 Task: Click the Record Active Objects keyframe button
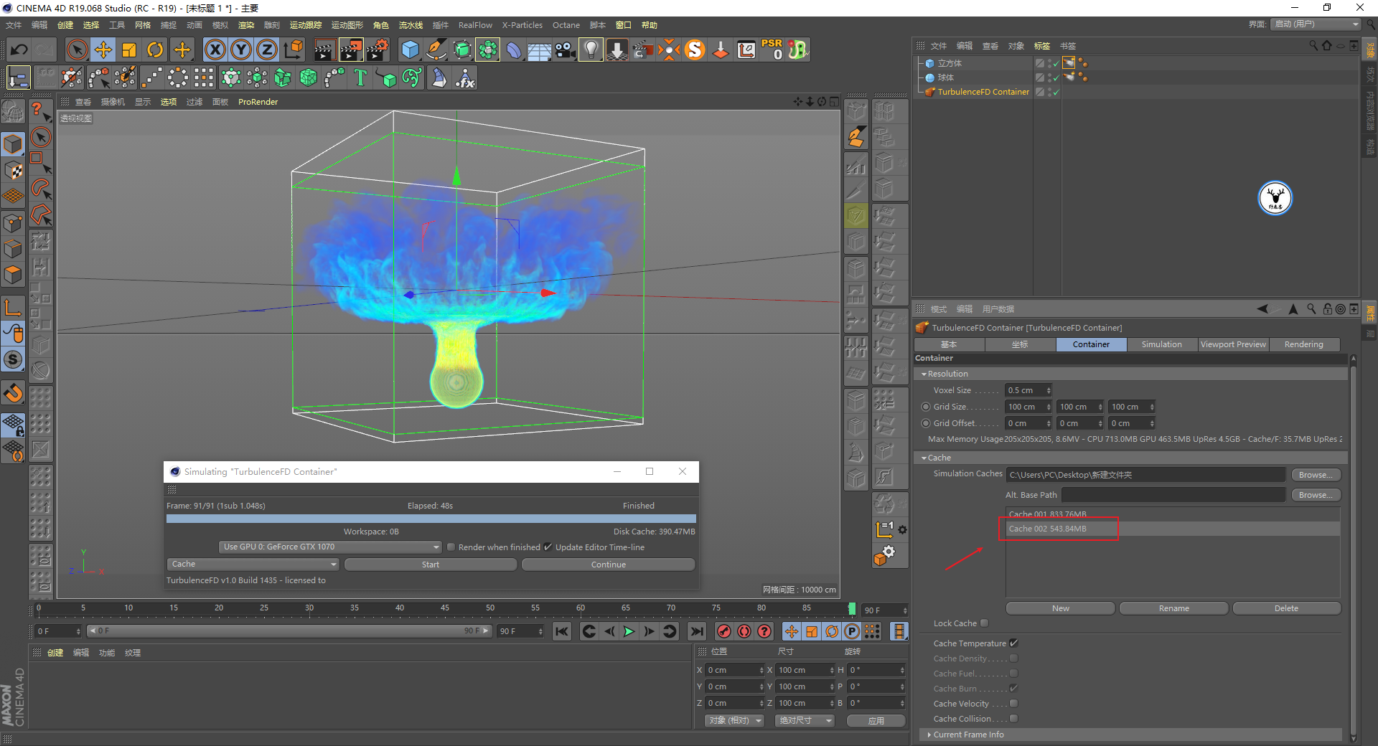point(724,631)
